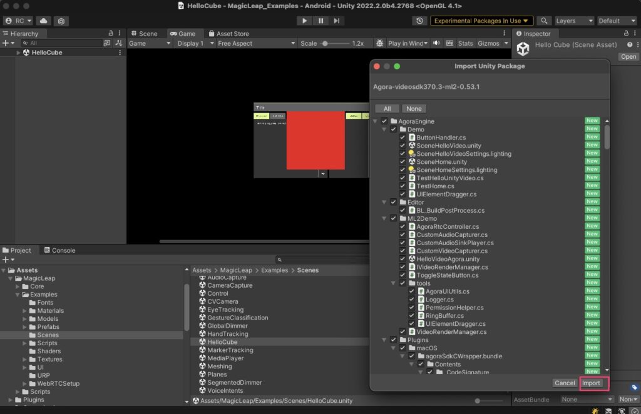Click the keyboard shortcuts icon in Game toolbar

[449, 43]
